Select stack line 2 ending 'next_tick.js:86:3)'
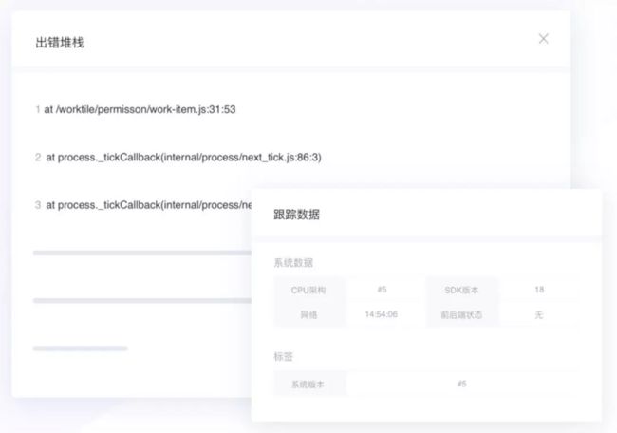The height and width of the screenshot is (433, 617). pyautogui.click(x=183, y=158)
